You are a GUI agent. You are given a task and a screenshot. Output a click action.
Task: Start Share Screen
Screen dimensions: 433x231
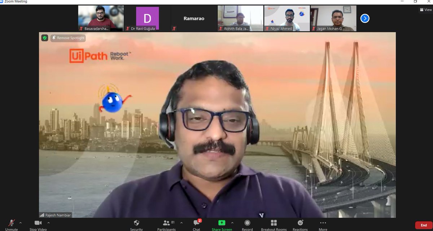(x=222, y=225)
